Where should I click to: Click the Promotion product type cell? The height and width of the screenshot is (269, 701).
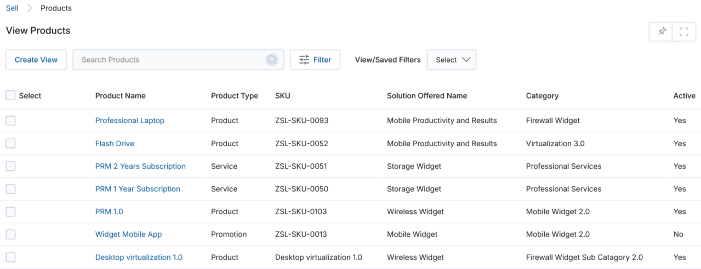click(229, 234)
